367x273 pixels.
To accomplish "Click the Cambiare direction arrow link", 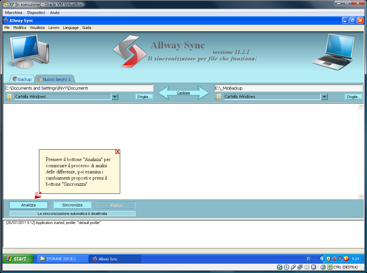I will click(183, 93).
